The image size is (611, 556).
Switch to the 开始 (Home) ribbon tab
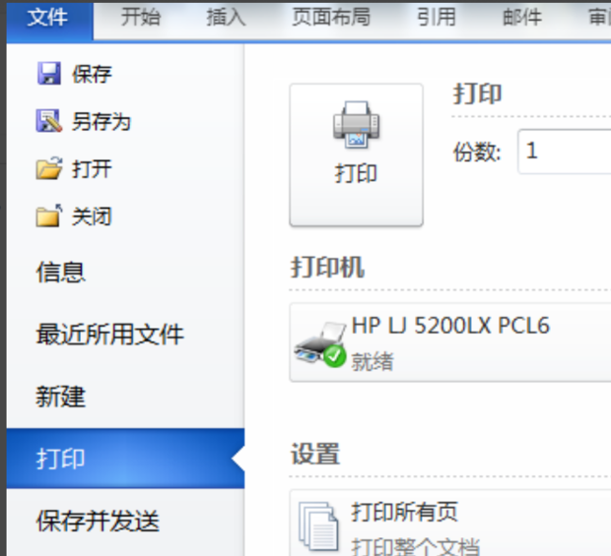140,18
